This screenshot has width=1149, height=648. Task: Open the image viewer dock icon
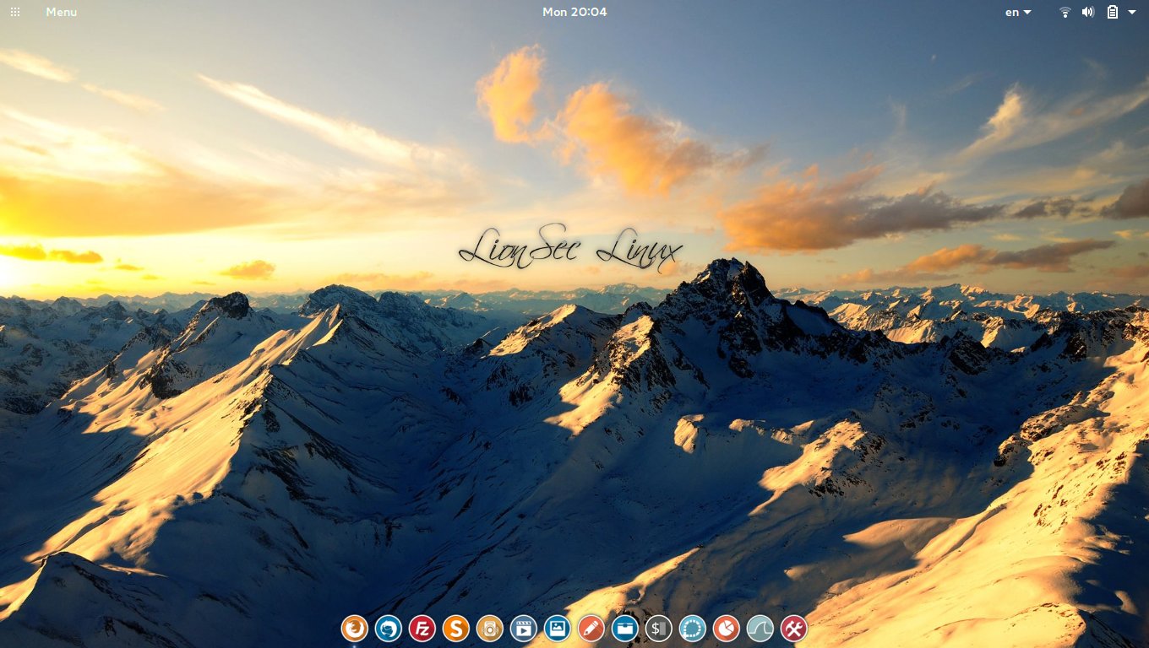pyautogui.click(x=558, y=628)
